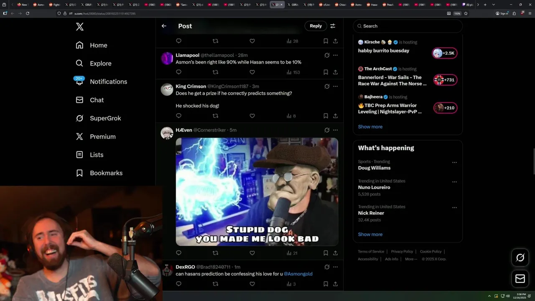Expand the More footer menu
The height and width of the screenshot is (301, 535).
411,259
